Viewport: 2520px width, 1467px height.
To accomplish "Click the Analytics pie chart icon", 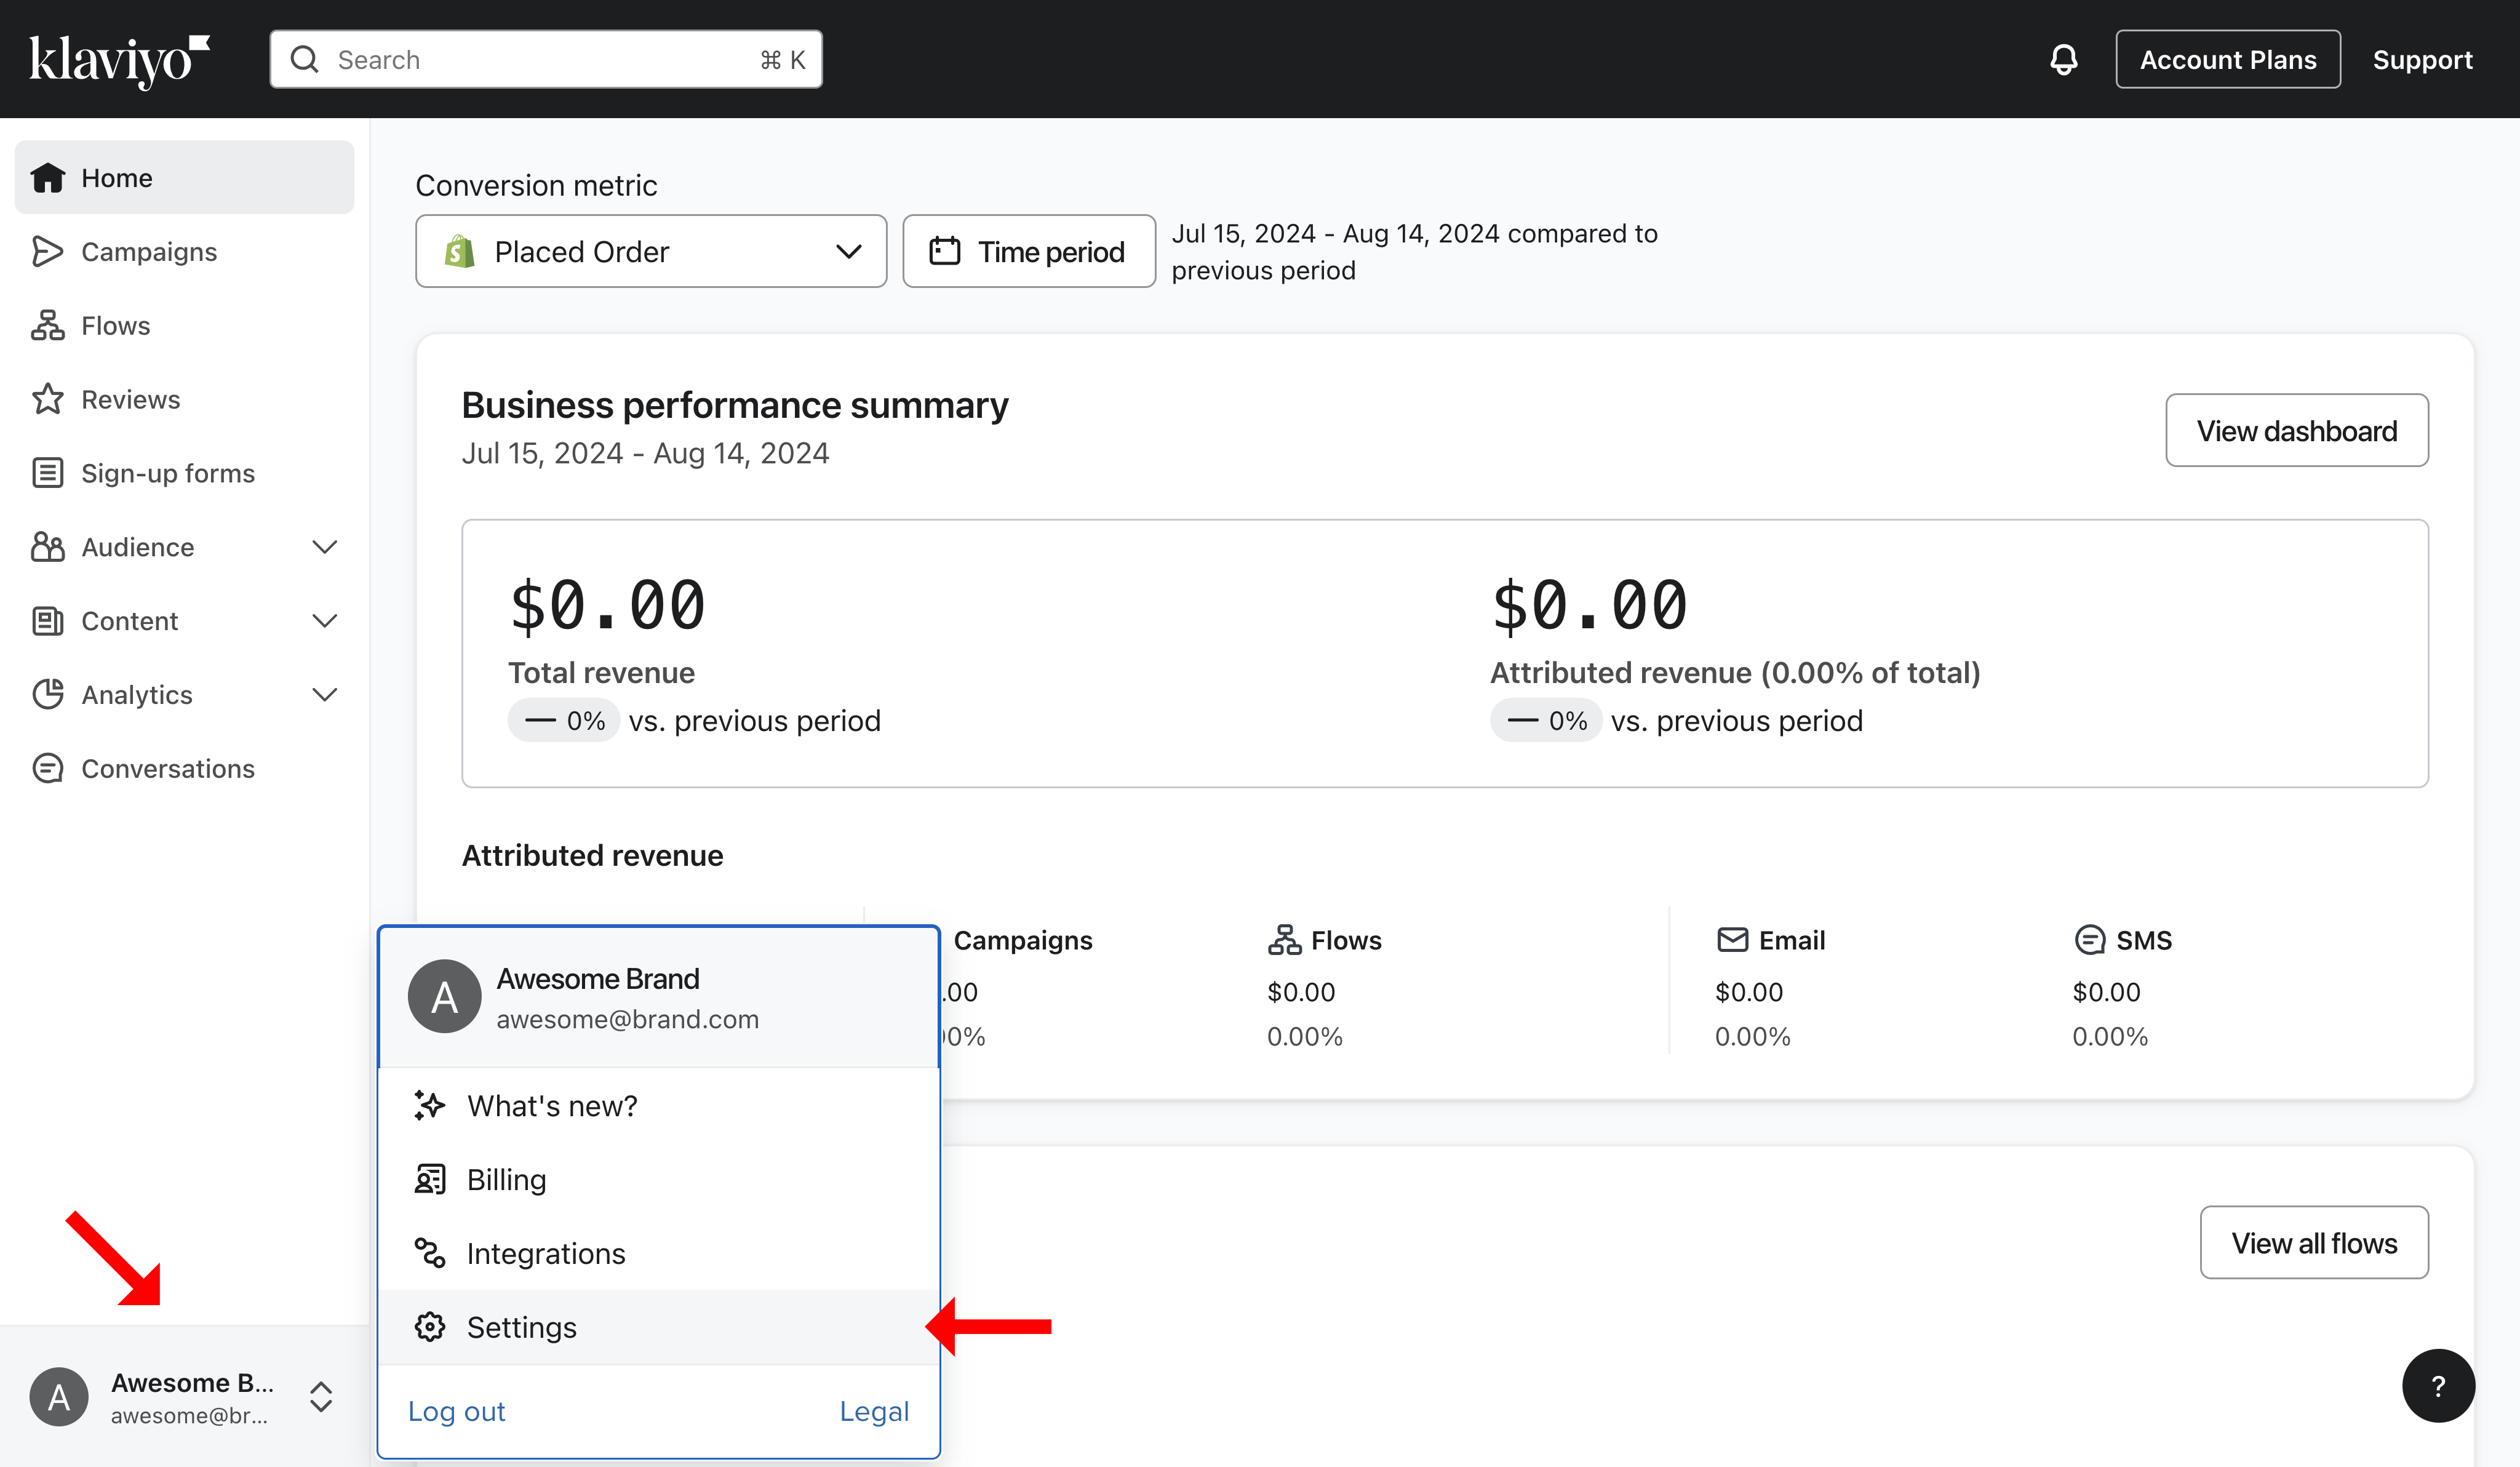I will (48, 695).
